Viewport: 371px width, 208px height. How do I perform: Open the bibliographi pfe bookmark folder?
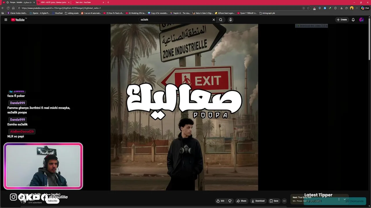click(x=267, y=13)
